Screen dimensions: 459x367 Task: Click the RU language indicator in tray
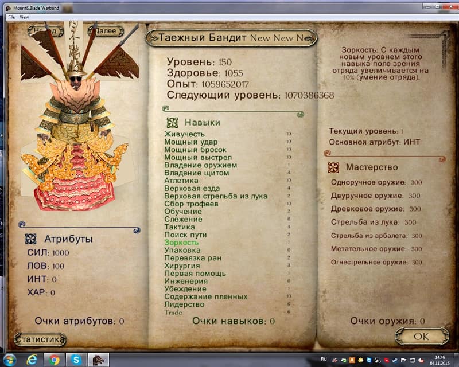click(324, 359)
